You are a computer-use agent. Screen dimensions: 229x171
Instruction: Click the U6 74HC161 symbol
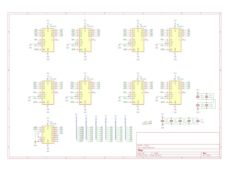(x=174, y=40)
